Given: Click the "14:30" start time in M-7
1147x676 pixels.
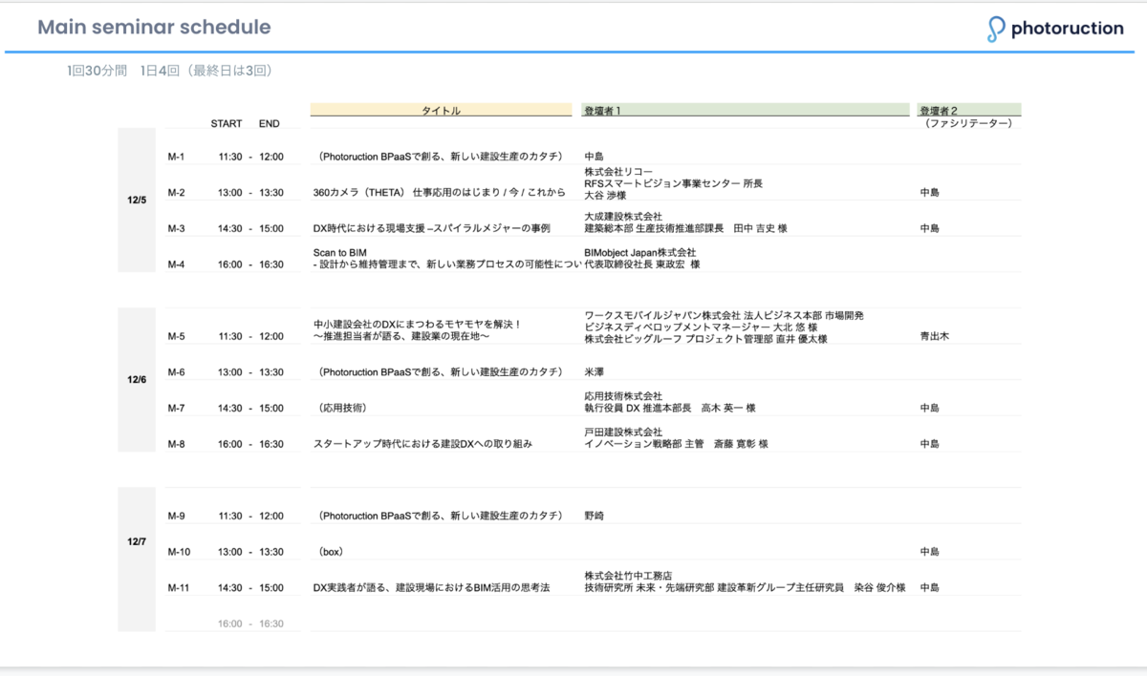Looking at the screenshot, I should point(230,409).
